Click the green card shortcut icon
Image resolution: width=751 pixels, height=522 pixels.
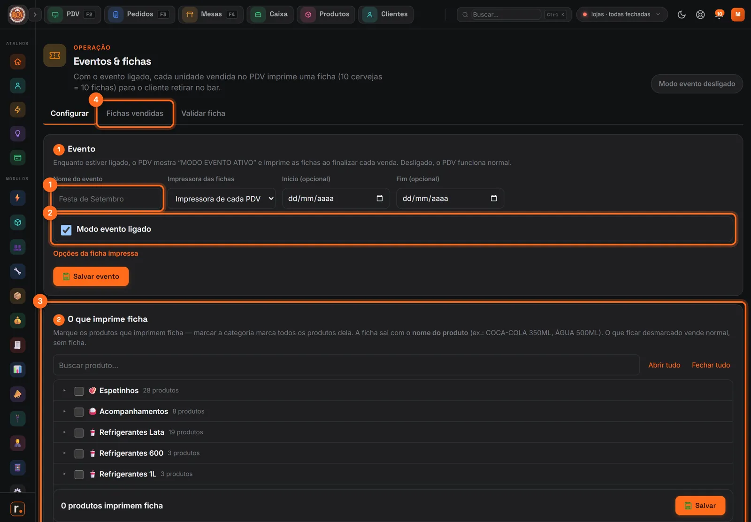coord(17,158)
